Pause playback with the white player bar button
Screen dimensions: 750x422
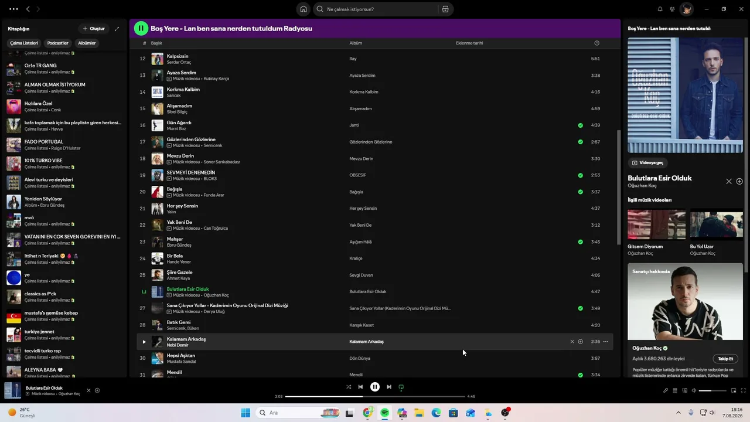point(375,387)
